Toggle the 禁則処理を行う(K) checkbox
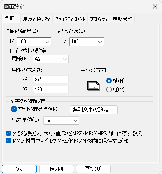This screenshot has height=174, width=162. tap(14, 109)
